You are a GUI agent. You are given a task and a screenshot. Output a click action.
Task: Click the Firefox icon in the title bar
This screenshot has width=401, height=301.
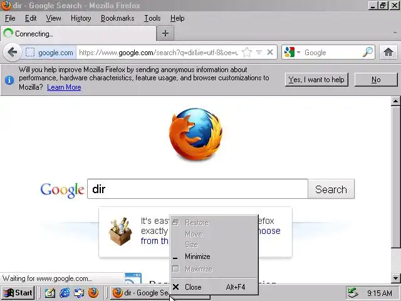(x=6, y=6)
